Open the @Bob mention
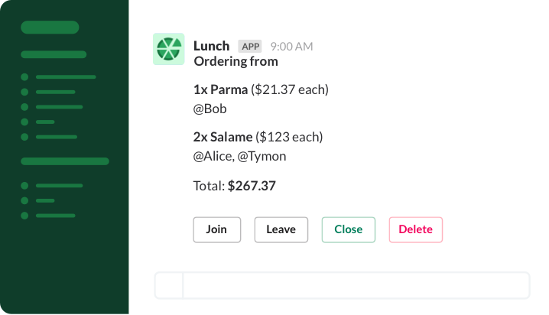 [x=210, y=109]
